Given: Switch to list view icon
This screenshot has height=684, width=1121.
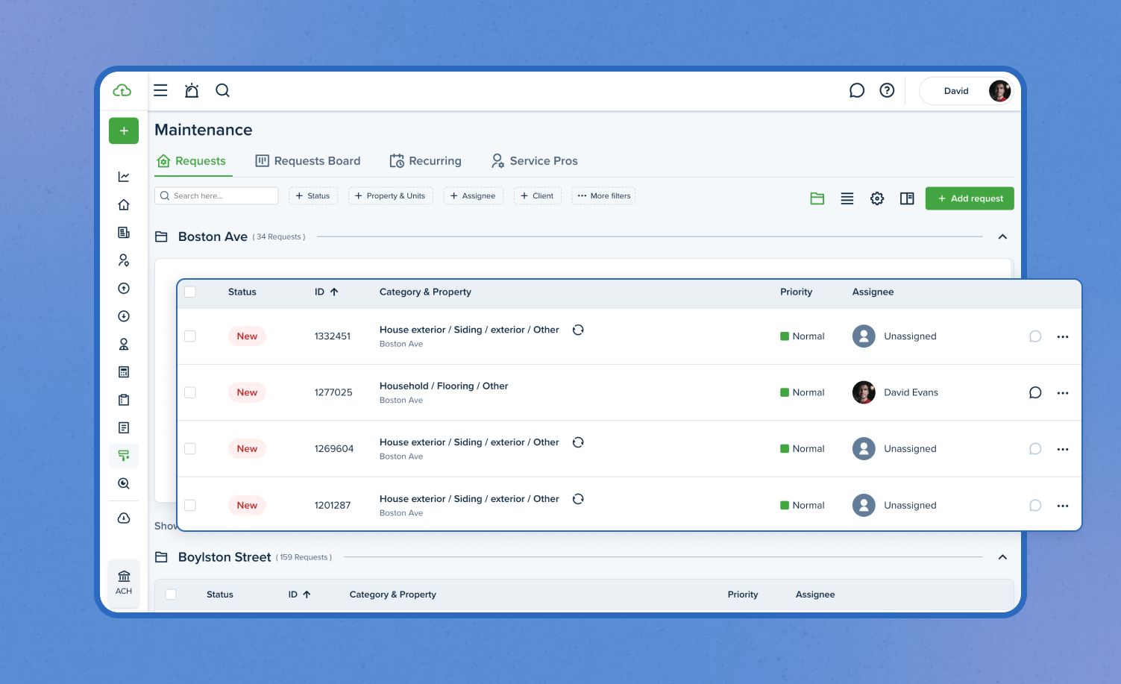Looking at the screenshot, I should [847, 198].
